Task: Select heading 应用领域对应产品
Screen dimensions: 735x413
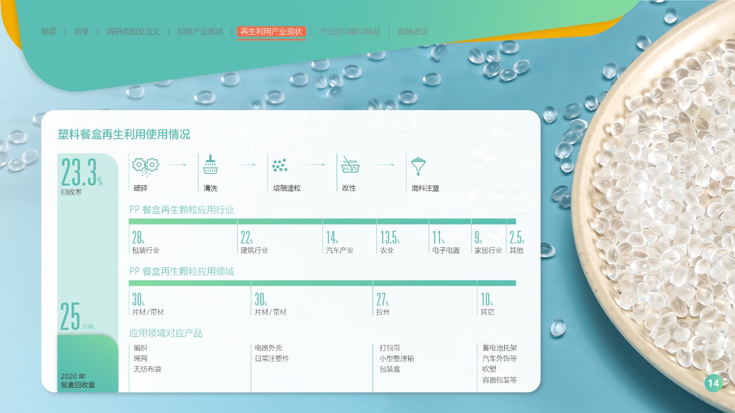Action: click(166, 333)
